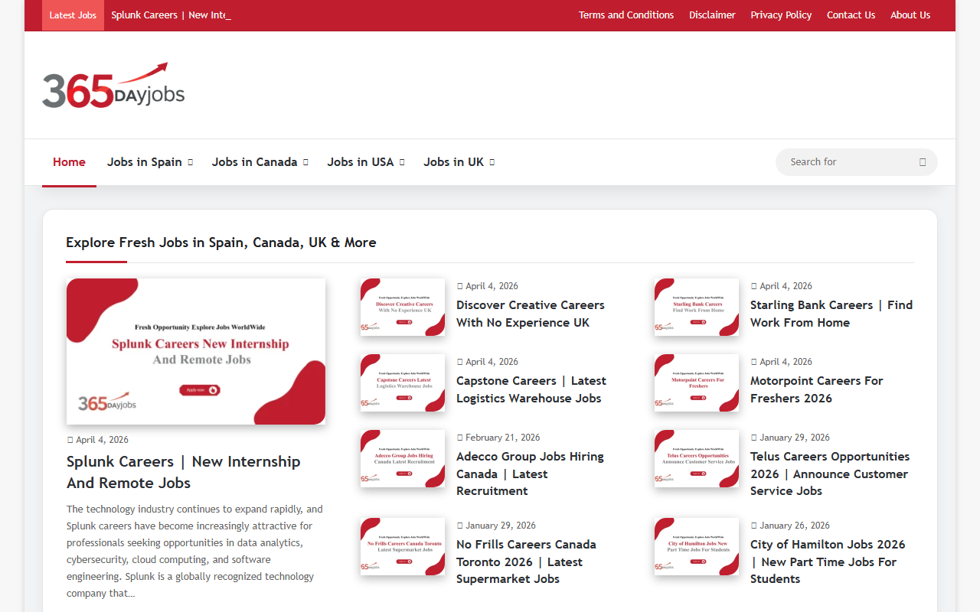
Task: Open the No Frills Careers thumbnail
Action: click(403, 546)
